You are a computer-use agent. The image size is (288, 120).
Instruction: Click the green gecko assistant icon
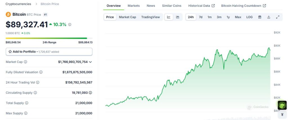point(282,105)
